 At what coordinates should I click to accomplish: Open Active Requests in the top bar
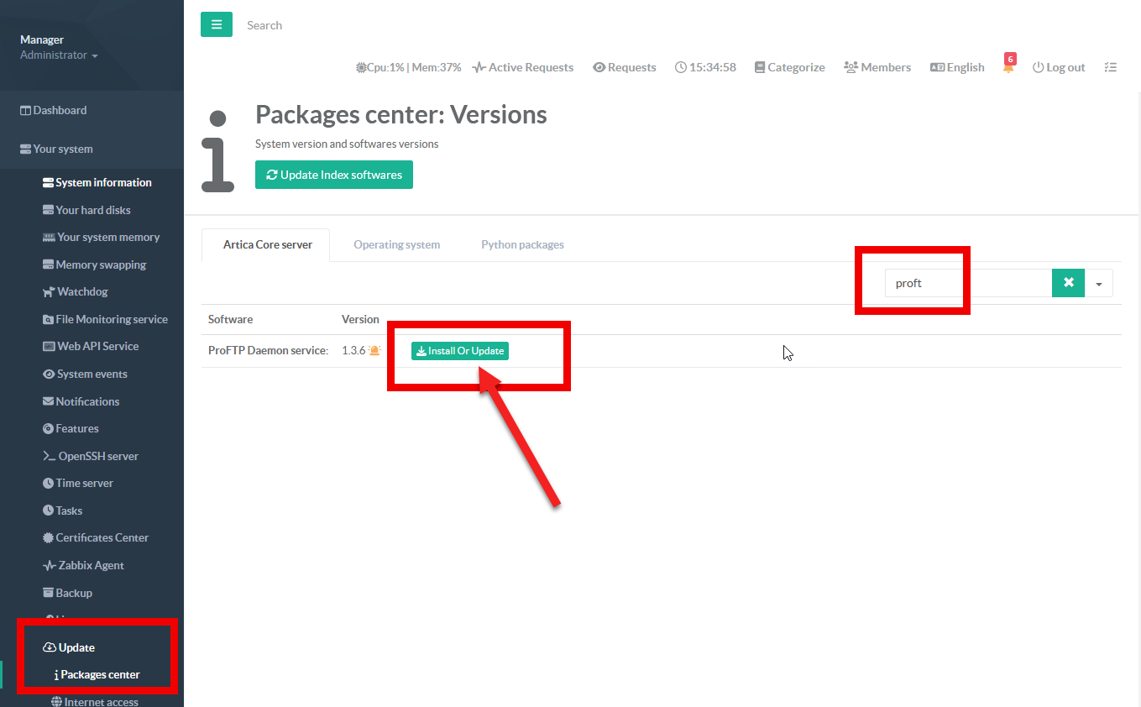tap(522, 67)
